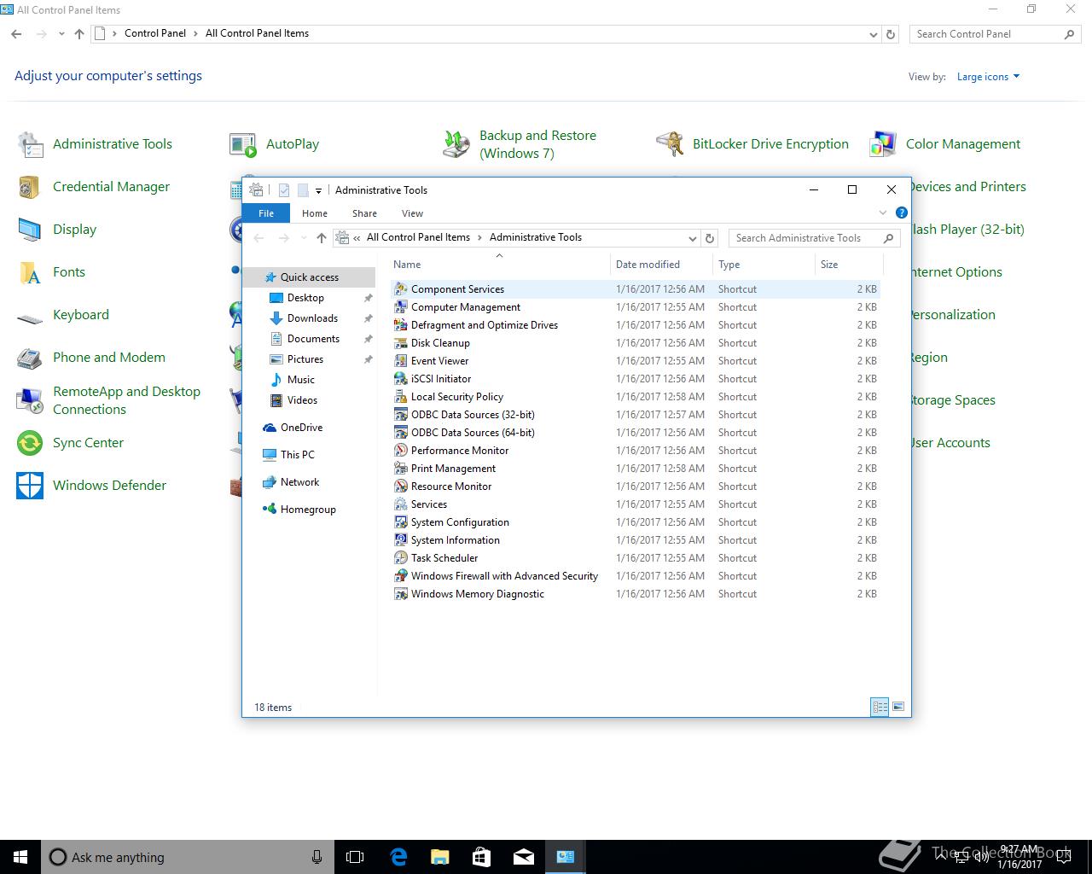
Task: Click the Control Panel breadcrumb chevron
Action: pyautogui.click(x=195, y=33)
